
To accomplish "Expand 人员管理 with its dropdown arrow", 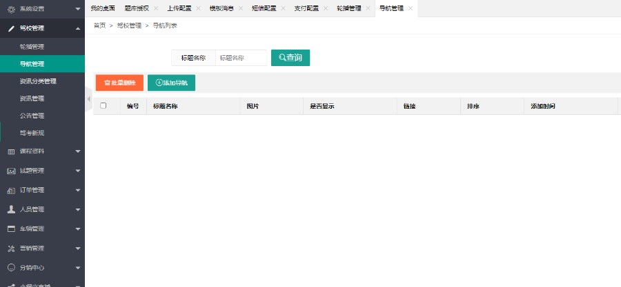I will pyautogui.click(x=78, y=210).
